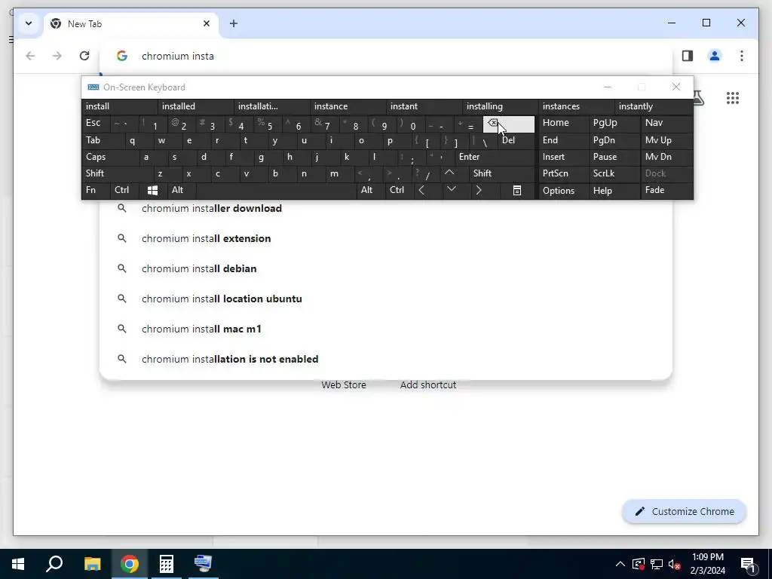
Task: Select suggestion 'chromium install location ubuntu'
Action: (386, 299)
